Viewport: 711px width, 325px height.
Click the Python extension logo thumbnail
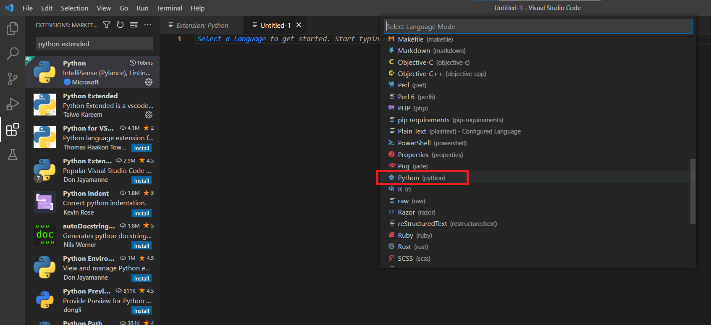(x=45, y=72)
